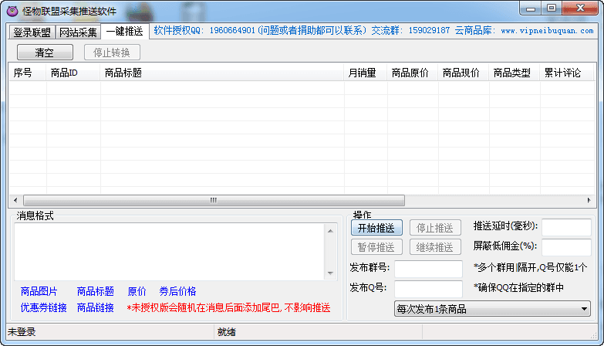Focus the 屏蔽低佣金(%) field
Image resolution: width=604 pixels, height=346 pixels.
point(565,247)
